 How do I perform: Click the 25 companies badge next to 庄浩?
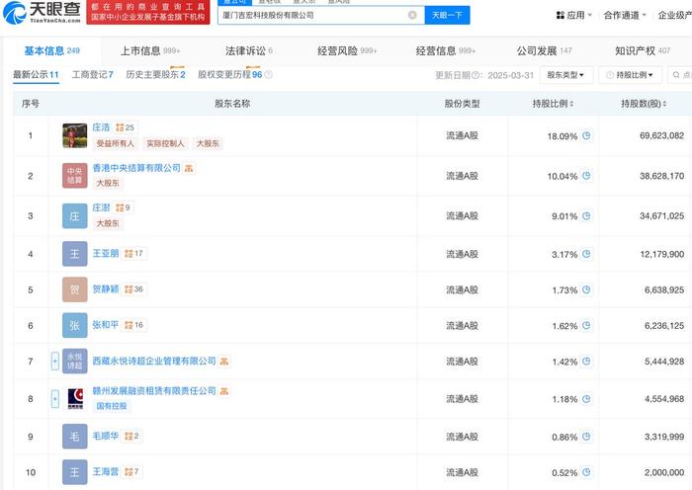[125, 127]
